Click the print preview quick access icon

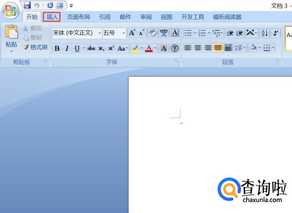click(60, 6)
